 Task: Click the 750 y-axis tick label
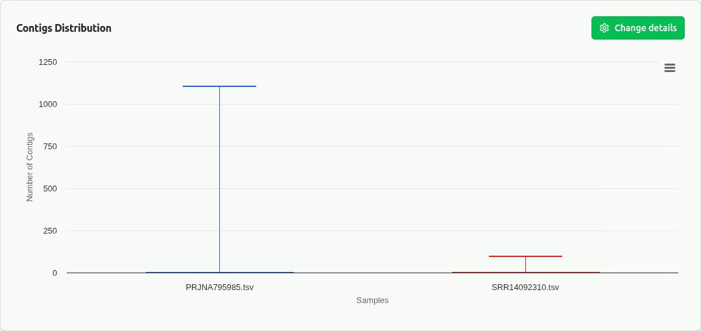click(50, 147)
